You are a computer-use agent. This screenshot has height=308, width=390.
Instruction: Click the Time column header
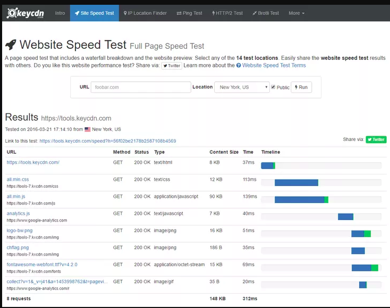(248, 152)
